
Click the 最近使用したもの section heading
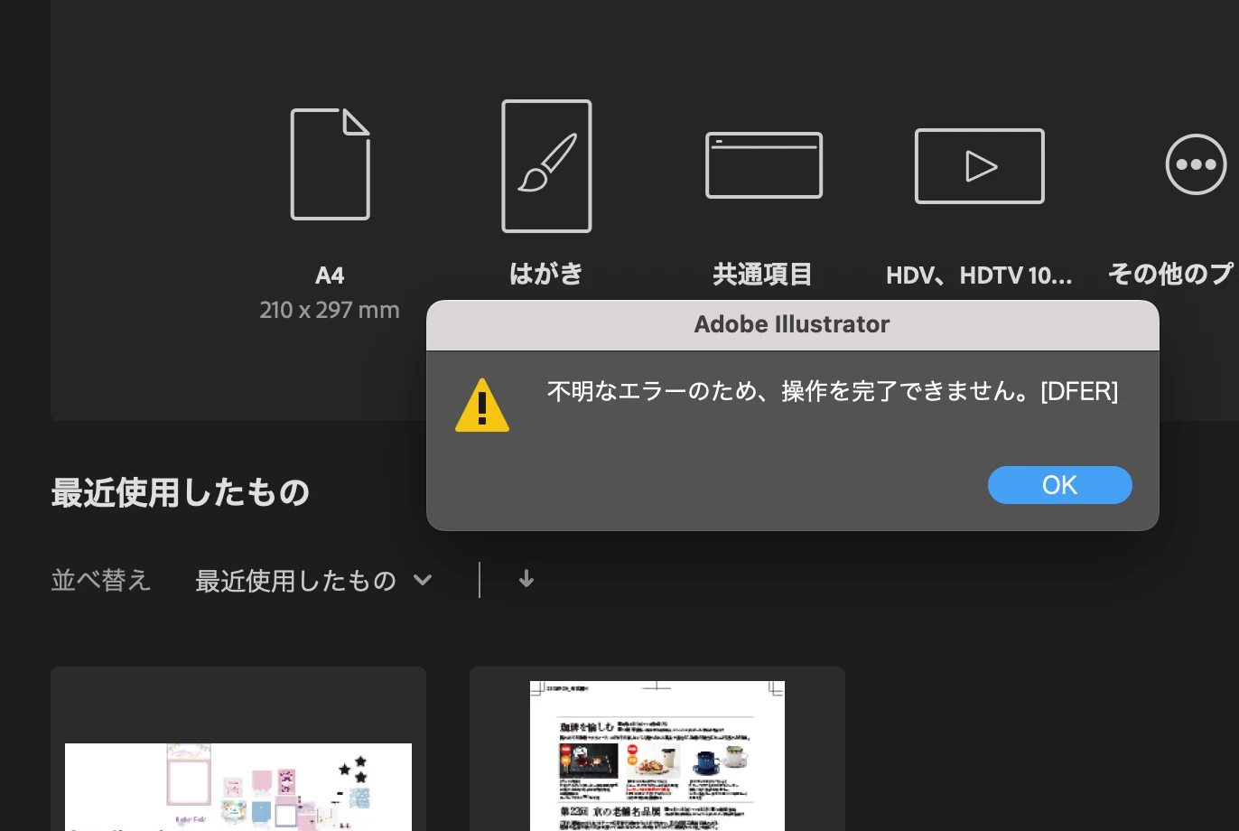(x=181, y=493)
